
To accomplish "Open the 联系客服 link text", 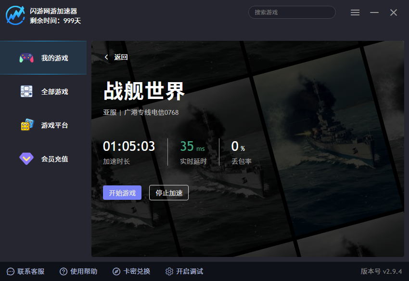I will click(31, 271).
